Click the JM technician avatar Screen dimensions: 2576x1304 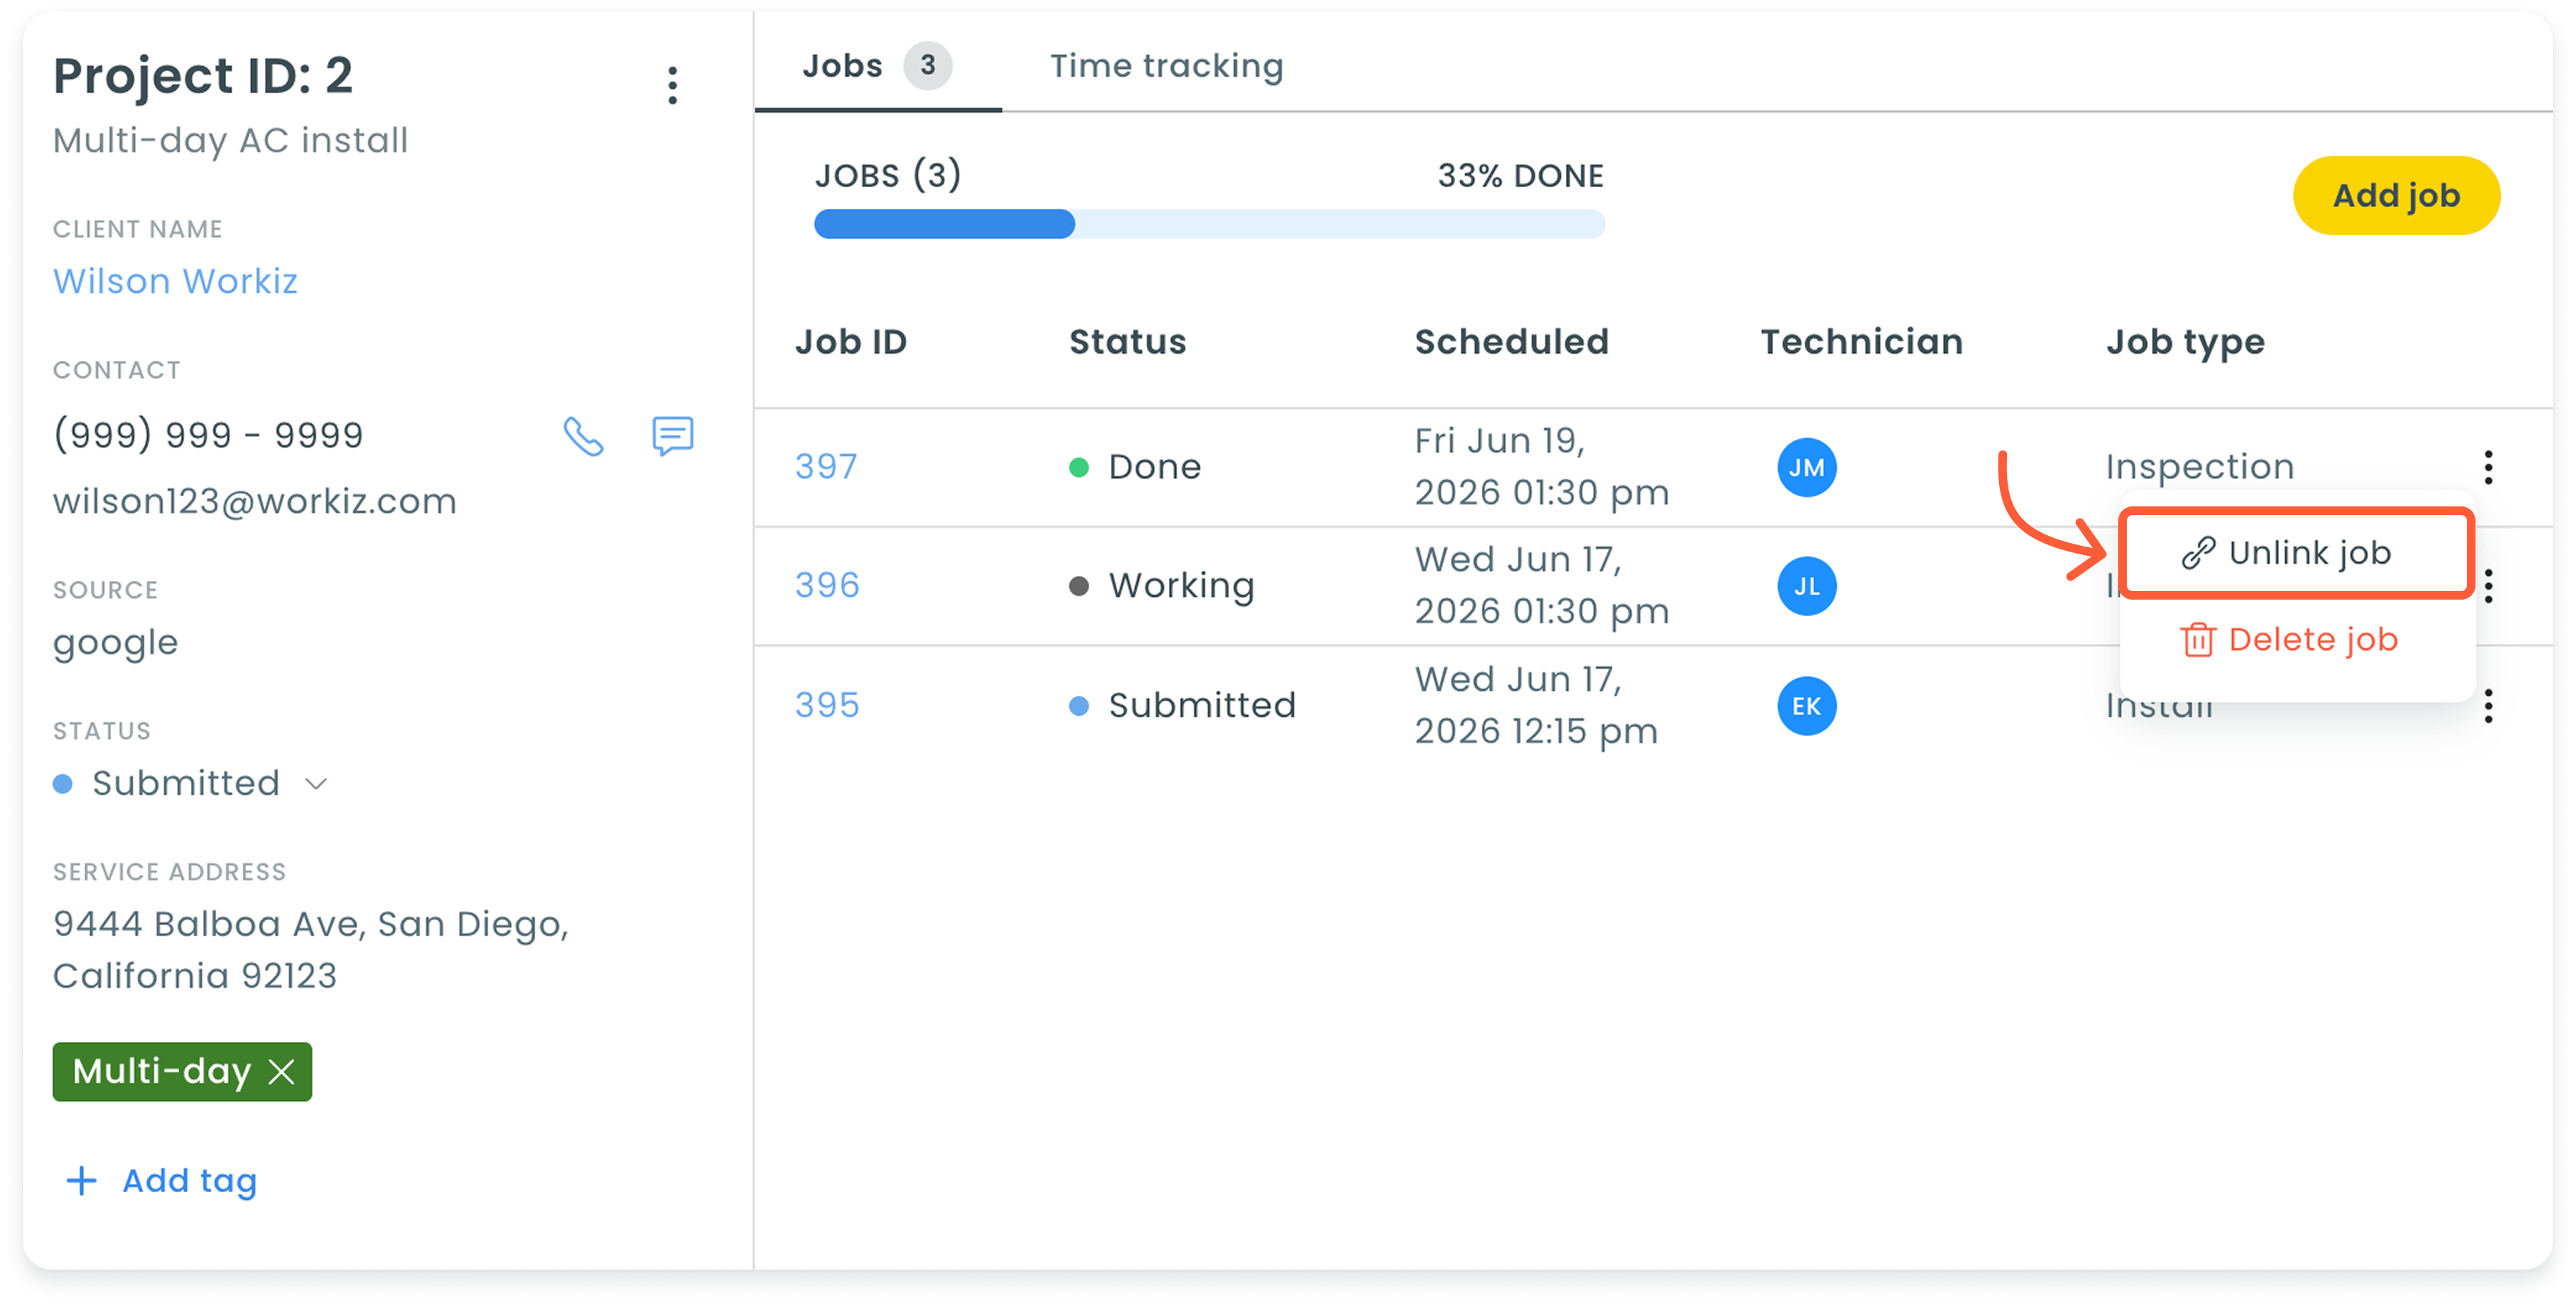(1806, 467)
